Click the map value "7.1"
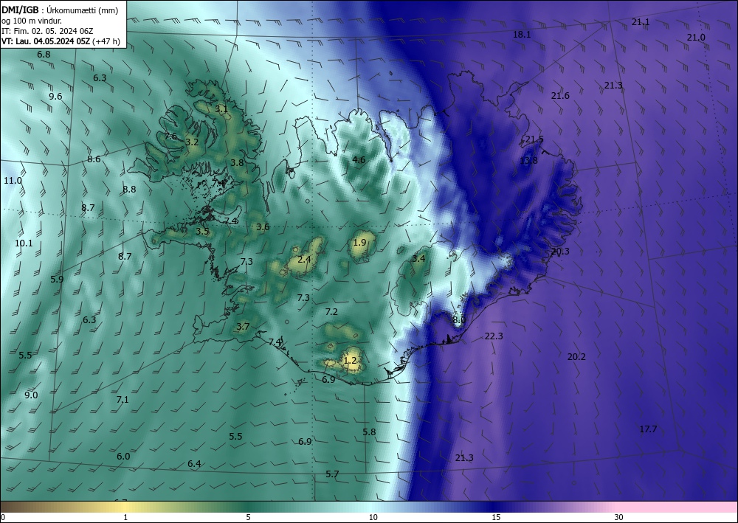The width and height of the screenshot is (738, 523). [123, 400]
